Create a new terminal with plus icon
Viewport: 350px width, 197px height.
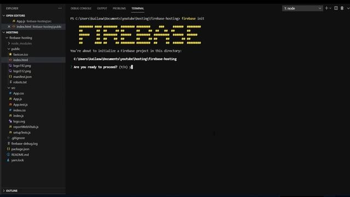coord(326,8)
